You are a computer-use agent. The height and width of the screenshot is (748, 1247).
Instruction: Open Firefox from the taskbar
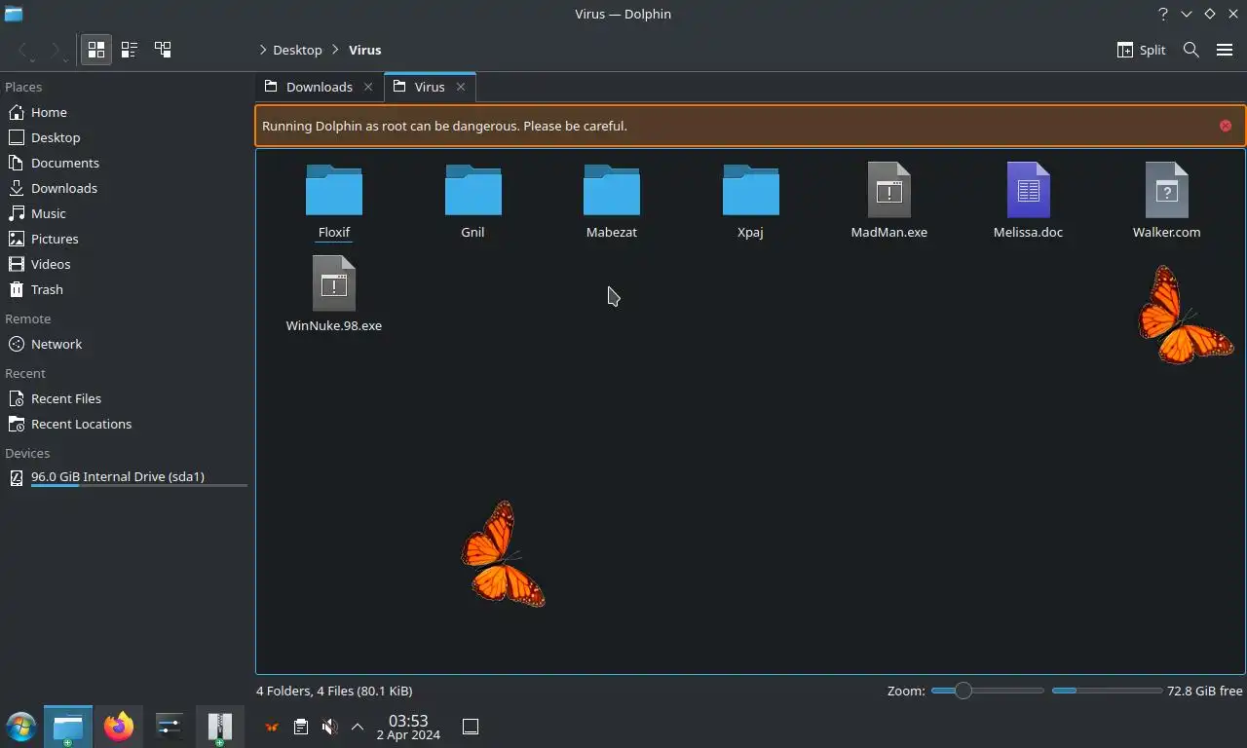click(x=119, y=727)
